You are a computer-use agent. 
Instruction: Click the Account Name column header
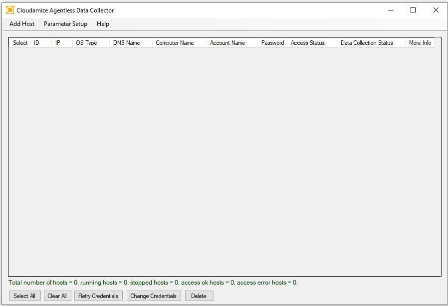(x=231, y=43)
